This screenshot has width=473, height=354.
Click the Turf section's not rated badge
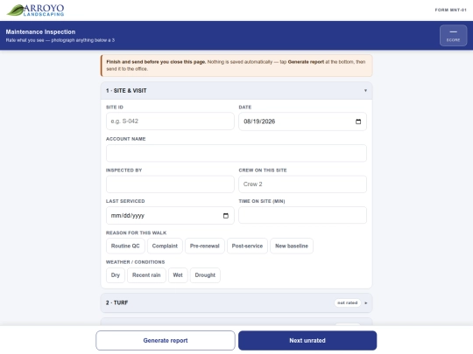(x=347, y=302)
